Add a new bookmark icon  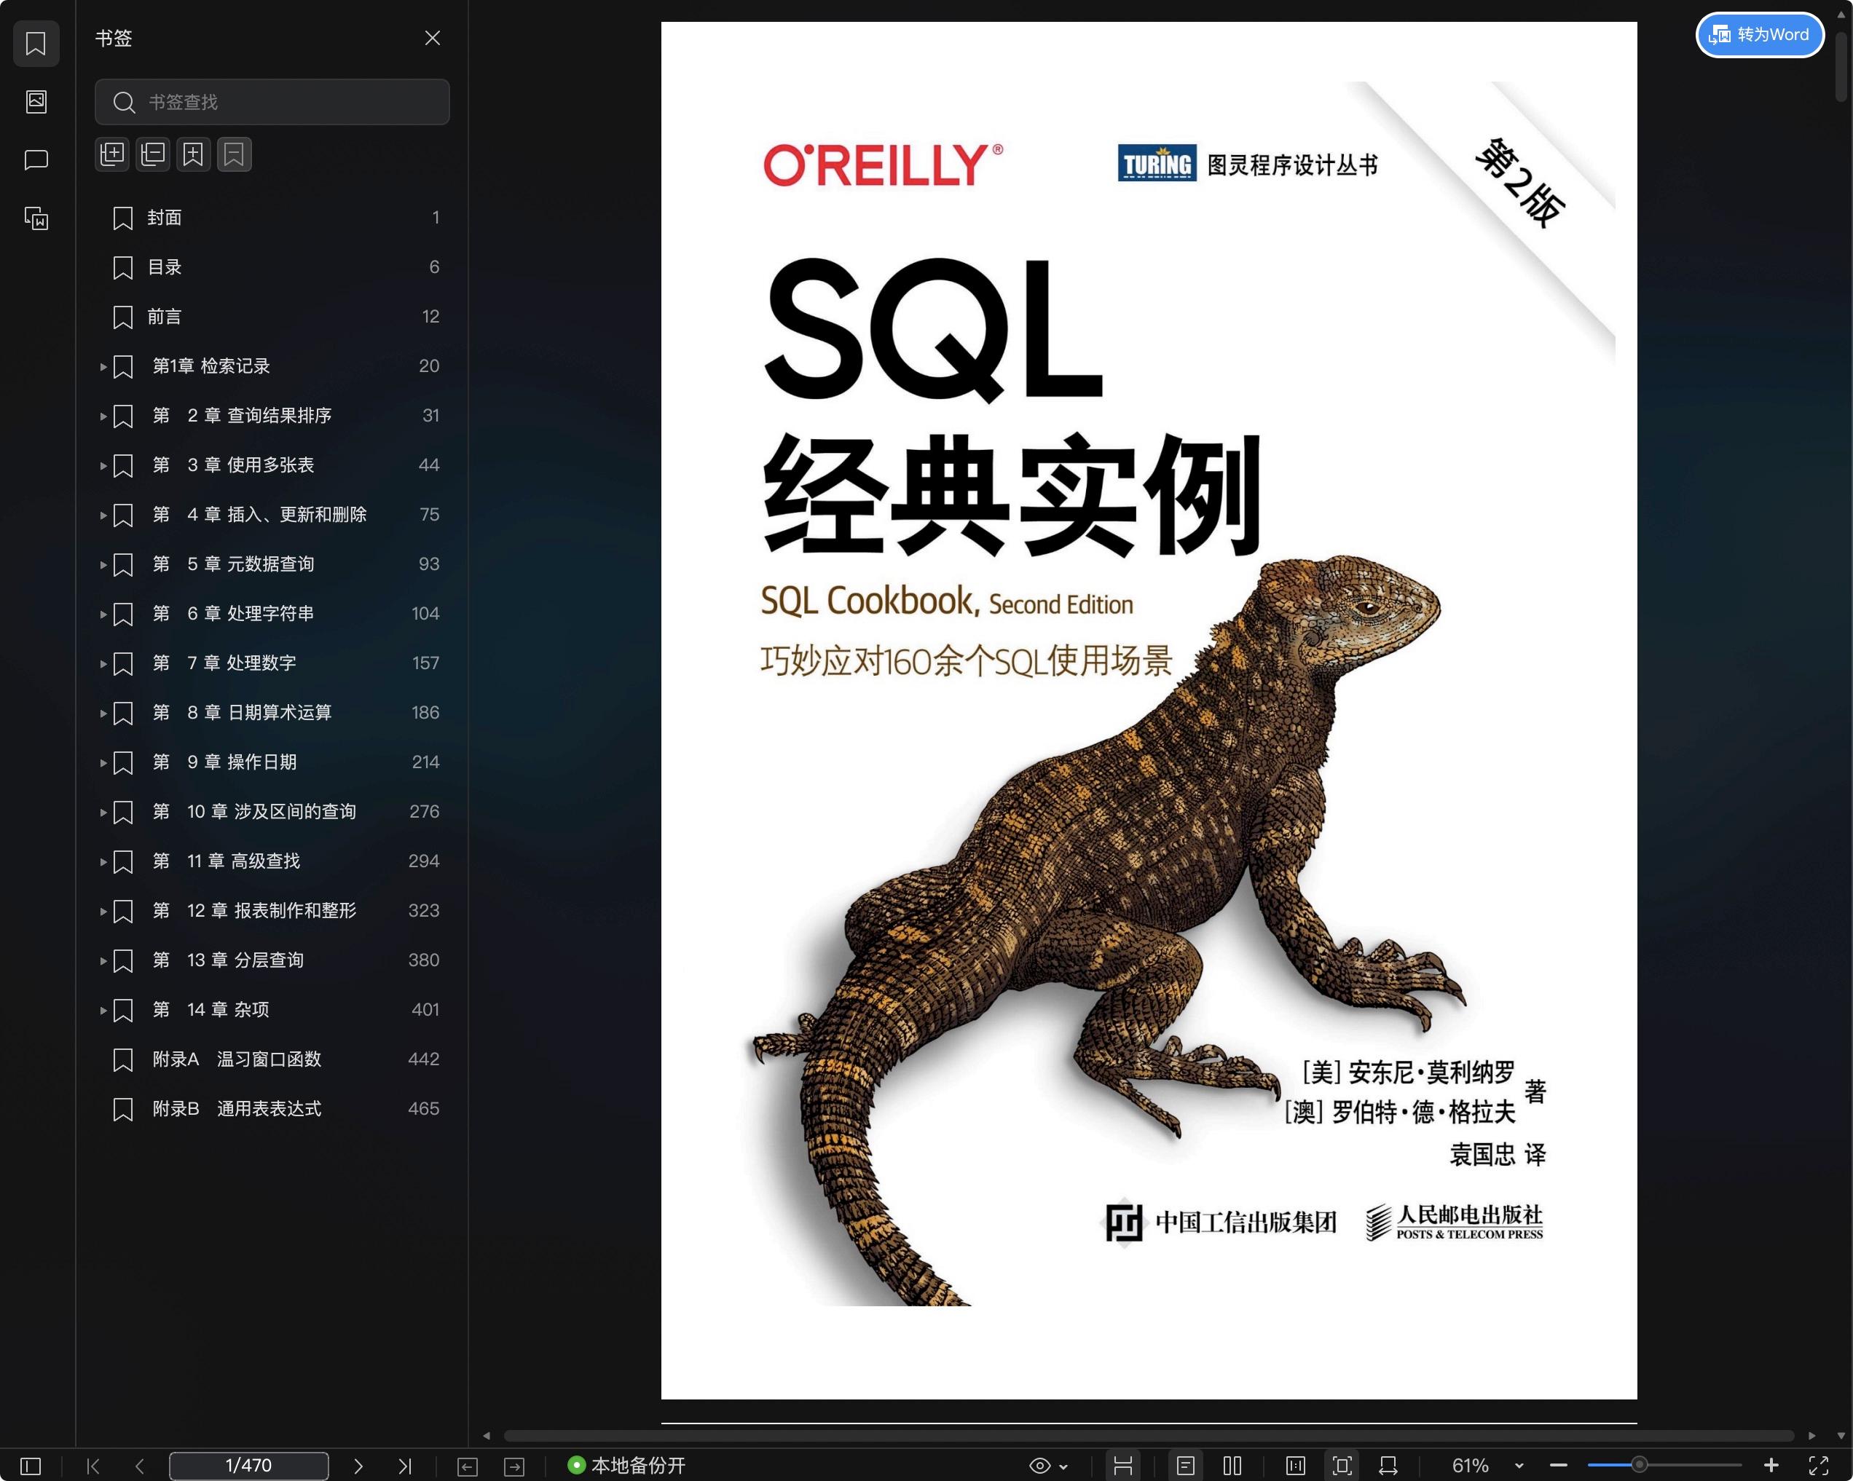click(x=193, y=154)
